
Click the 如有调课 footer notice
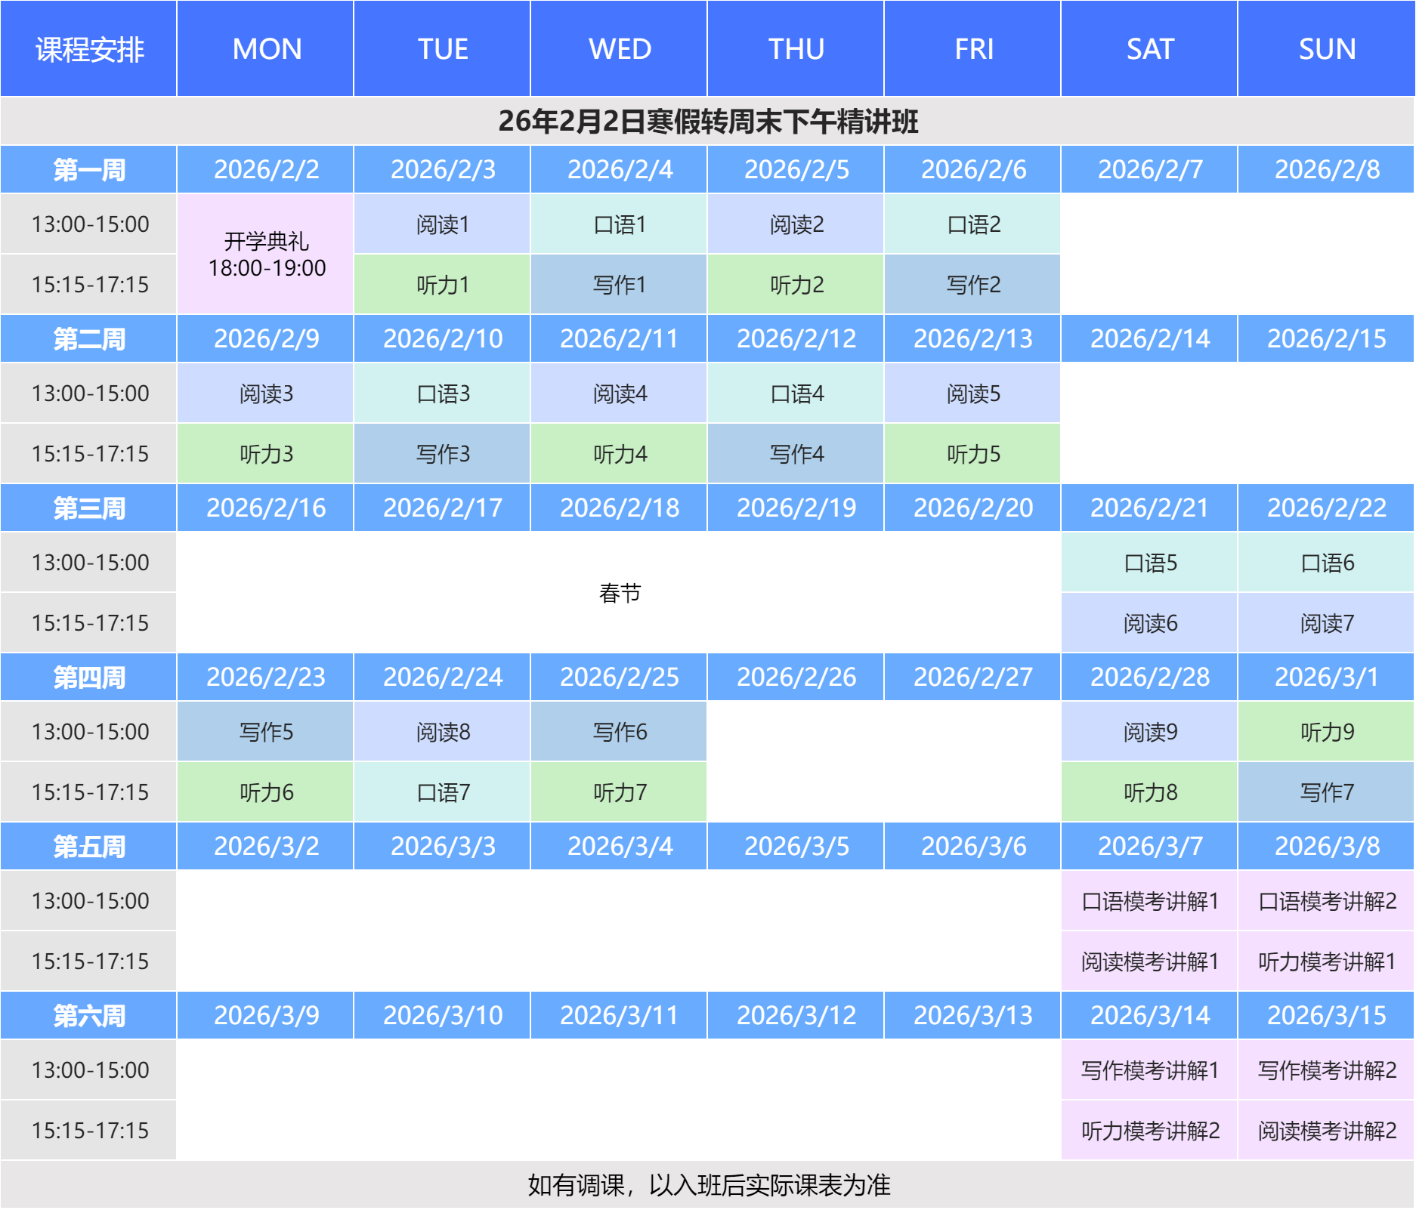(x=708, y=1185)
